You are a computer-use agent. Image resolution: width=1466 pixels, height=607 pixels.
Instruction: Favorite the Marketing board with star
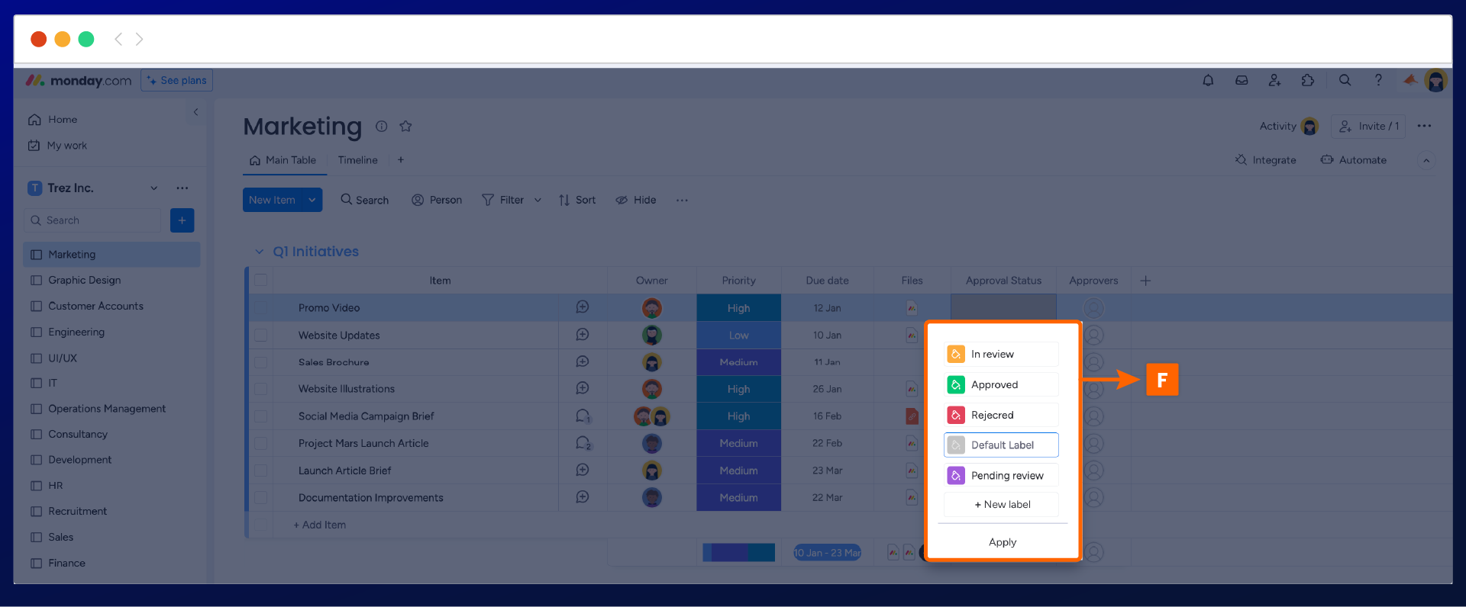point(405,127)
